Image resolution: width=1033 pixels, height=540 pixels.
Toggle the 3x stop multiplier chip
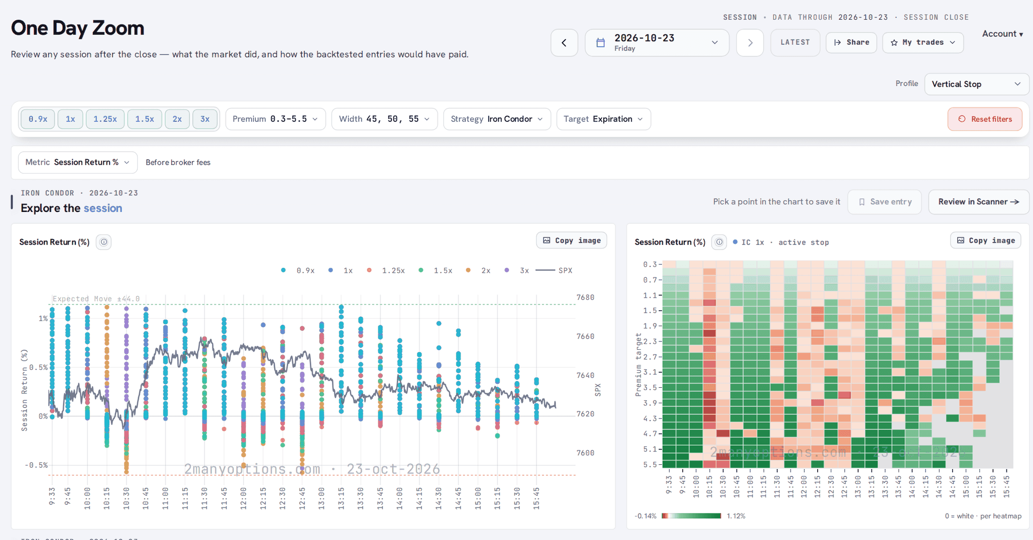tap(205, 119)
